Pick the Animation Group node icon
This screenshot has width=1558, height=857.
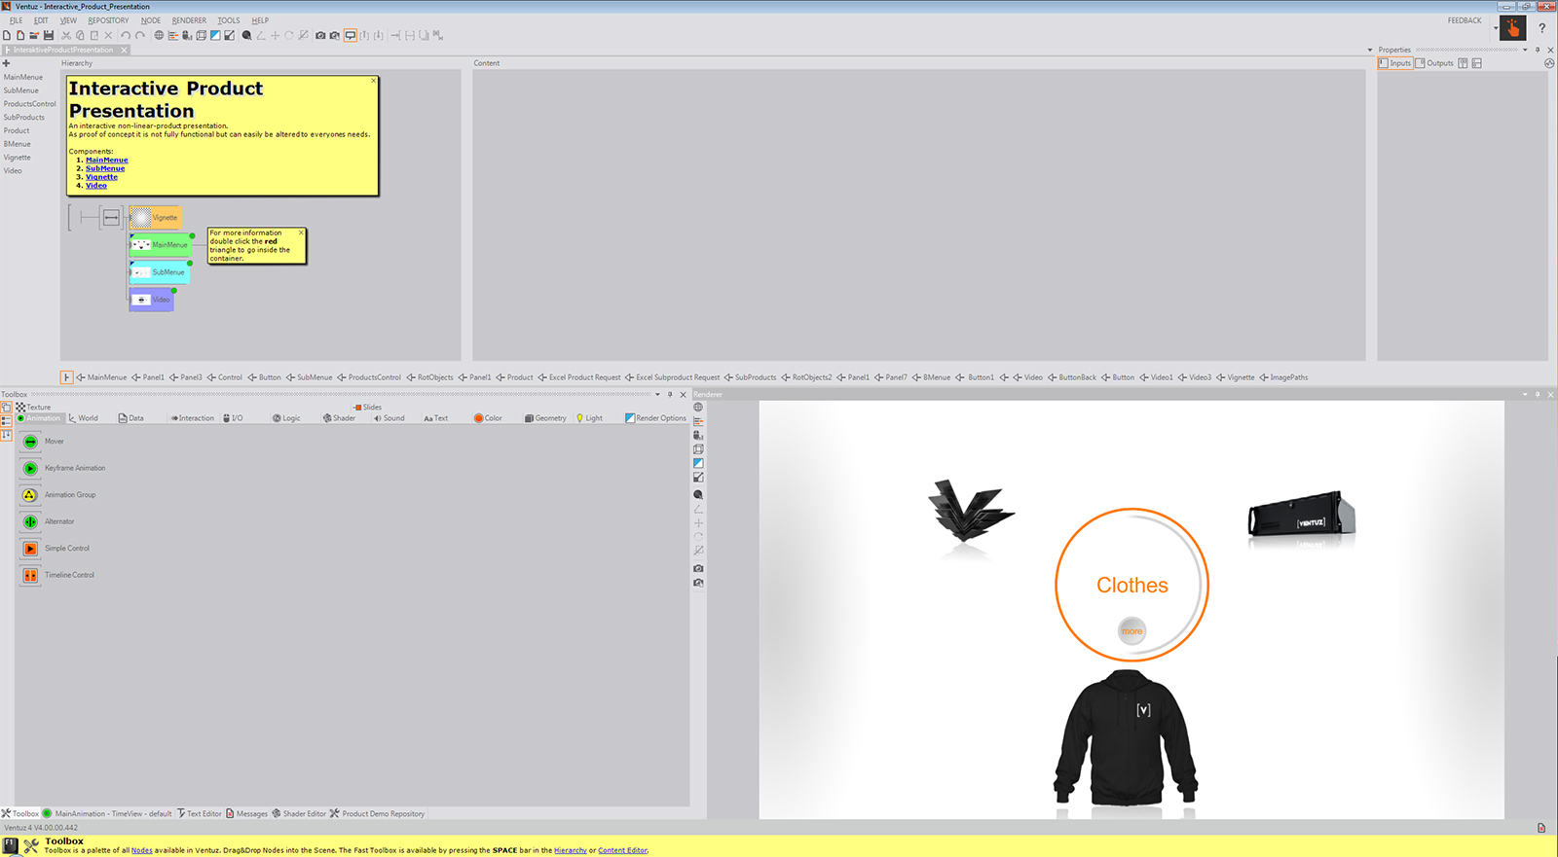pos(30,495)
